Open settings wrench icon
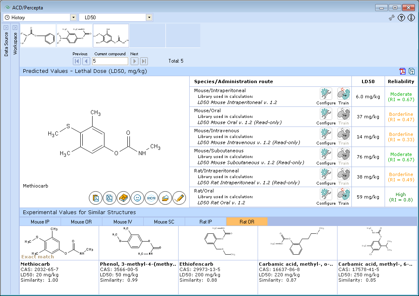The height and width of the screenshot is (296, 419). pos(392,18)
